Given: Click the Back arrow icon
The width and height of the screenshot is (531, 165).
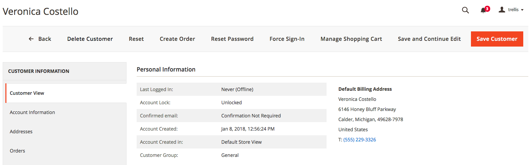Looking at the screenshot, I should coord(31,39).
